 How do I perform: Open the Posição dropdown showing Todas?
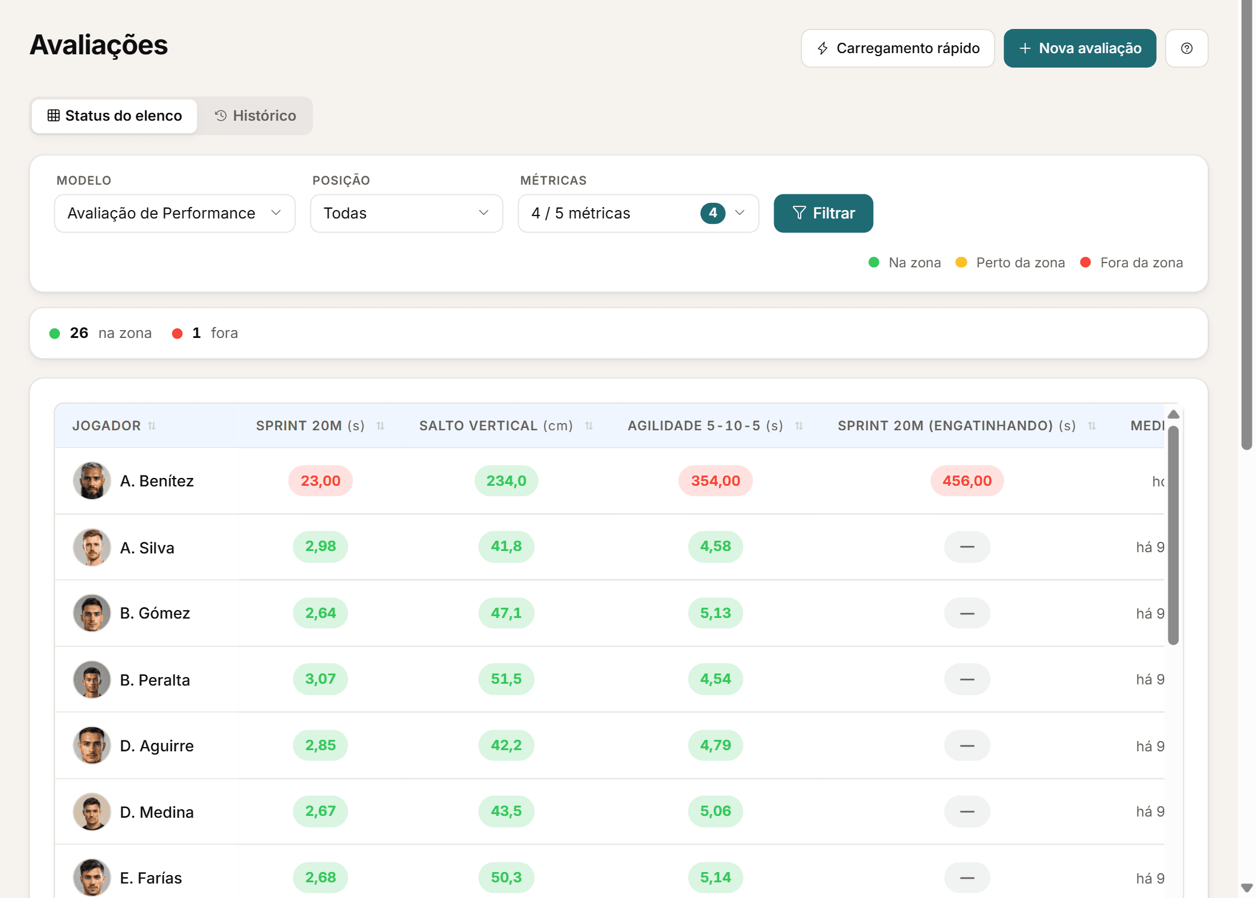[406, 213]
